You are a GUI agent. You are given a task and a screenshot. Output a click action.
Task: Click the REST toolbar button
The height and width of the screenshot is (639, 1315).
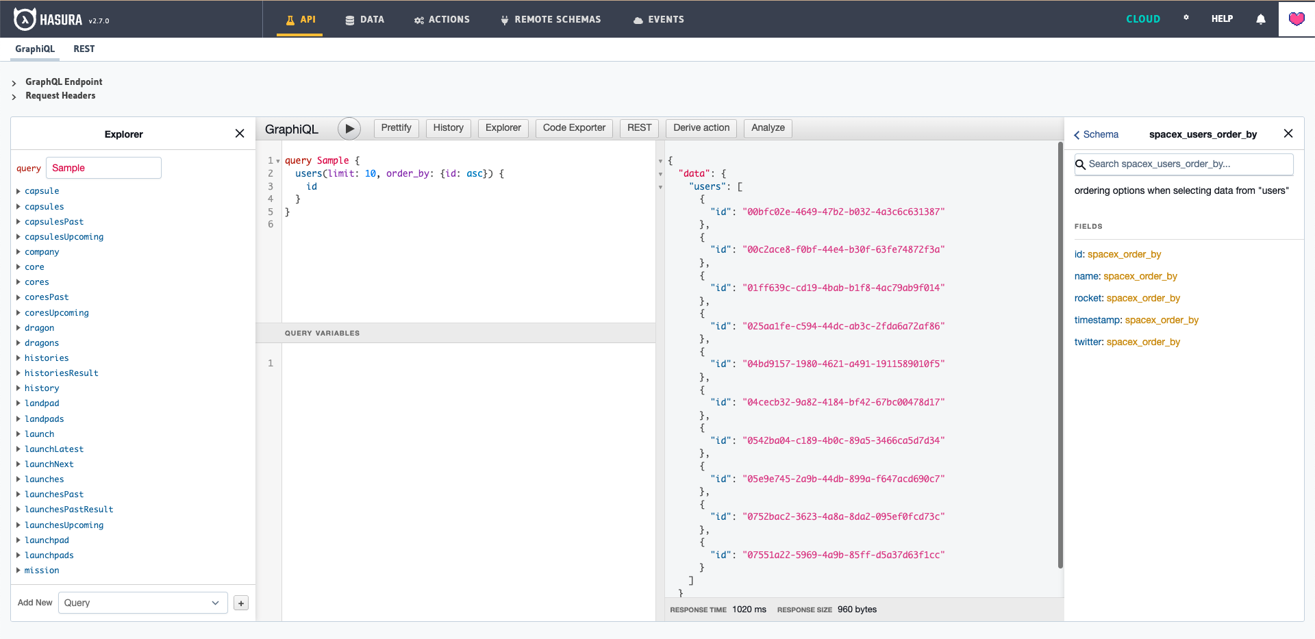[x=640, y=128]
